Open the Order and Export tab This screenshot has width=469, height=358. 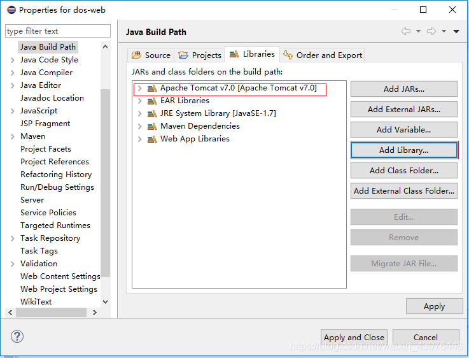(323, 55)
